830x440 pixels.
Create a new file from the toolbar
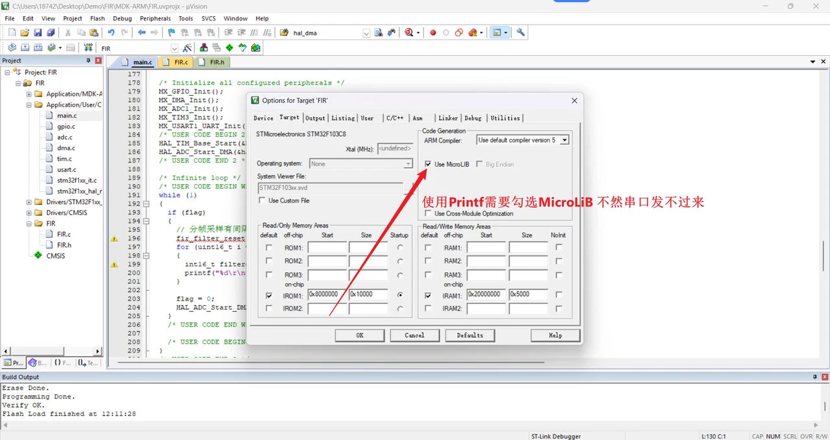[12, 32]
